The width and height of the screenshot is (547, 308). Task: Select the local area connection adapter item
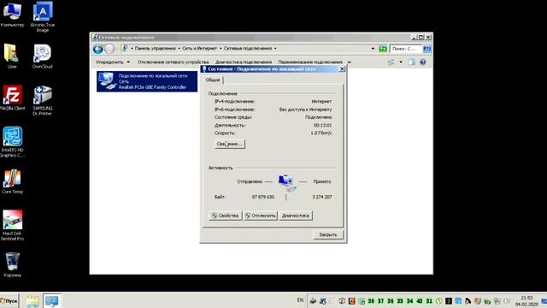coord(147,81)
